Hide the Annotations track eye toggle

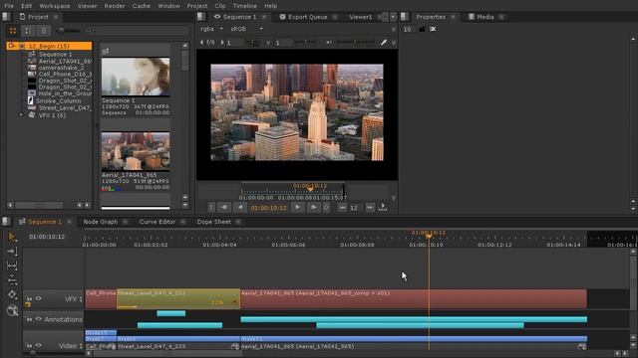click(x=38, y=319)
